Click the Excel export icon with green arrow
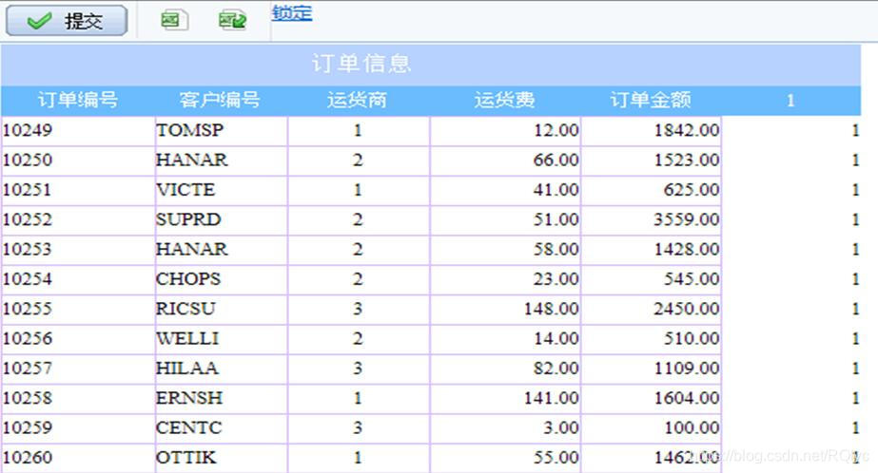 [232, 21]
